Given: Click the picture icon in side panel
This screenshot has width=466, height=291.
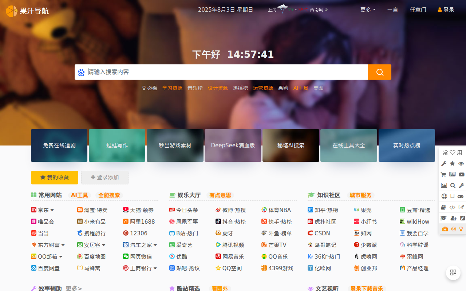Looking at the screenshot, I should (x=444, y=186).
